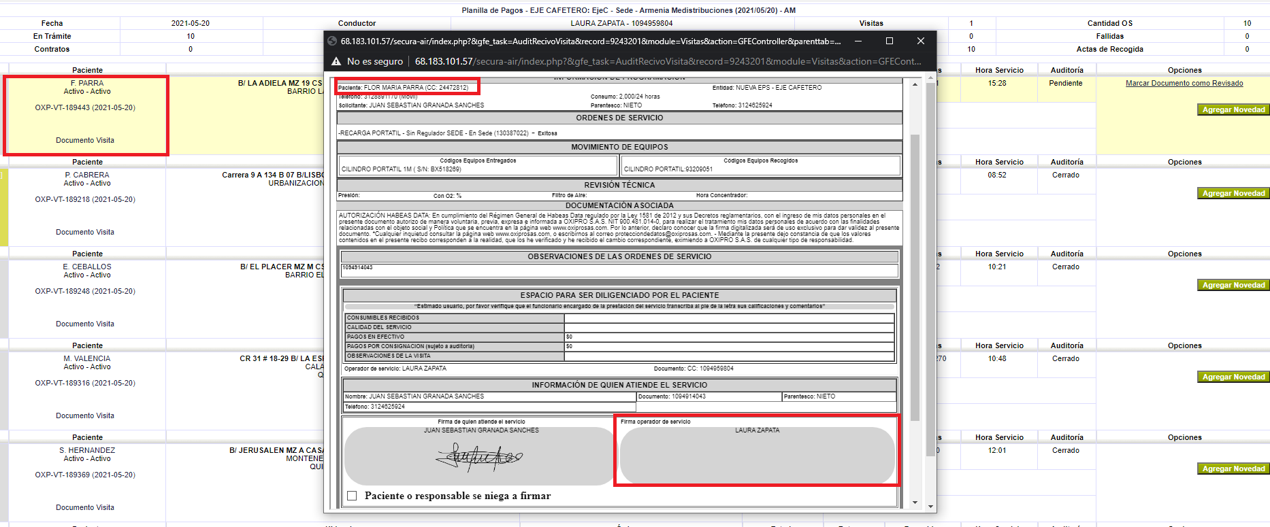Screen dimensions: 1270x527
Task: Click observation value 1094914043
Action: tap(357, 267)
